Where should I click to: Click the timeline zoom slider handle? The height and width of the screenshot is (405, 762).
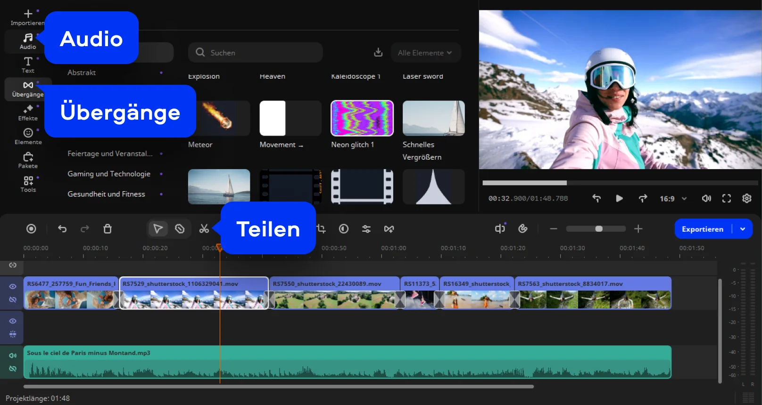[x=599, y=229]
